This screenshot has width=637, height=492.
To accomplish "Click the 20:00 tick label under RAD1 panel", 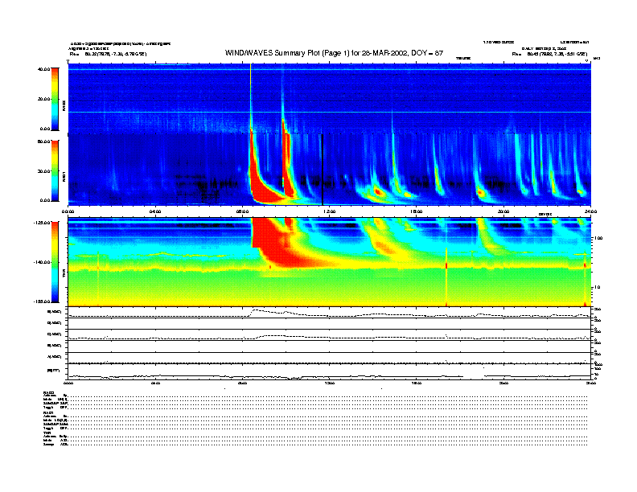I will pos(503,211).
